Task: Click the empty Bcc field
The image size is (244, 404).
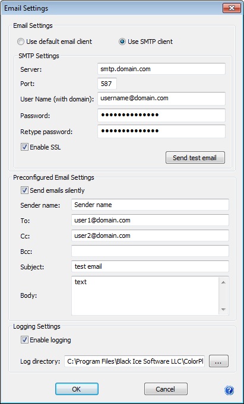Action: point(150,251)
